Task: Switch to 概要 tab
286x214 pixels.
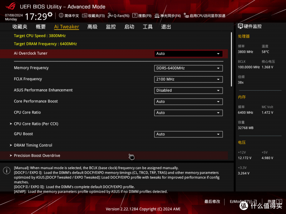Action: click(x=41, y=27)
